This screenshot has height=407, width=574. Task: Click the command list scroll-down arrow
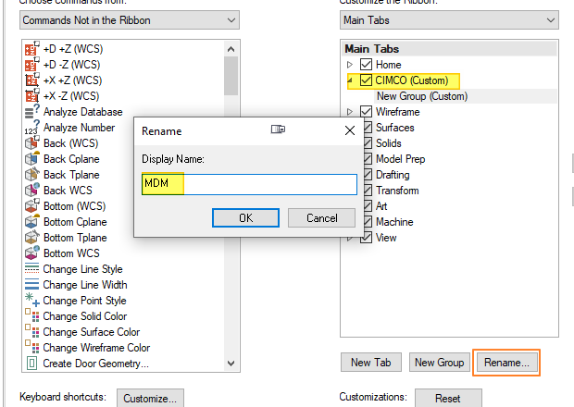pos(231,364)
